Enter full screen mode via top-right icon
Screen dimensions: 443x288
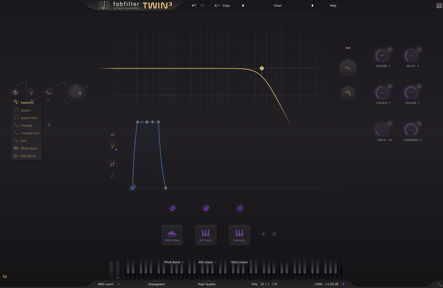pyautogui.click(x=439, y=6)
